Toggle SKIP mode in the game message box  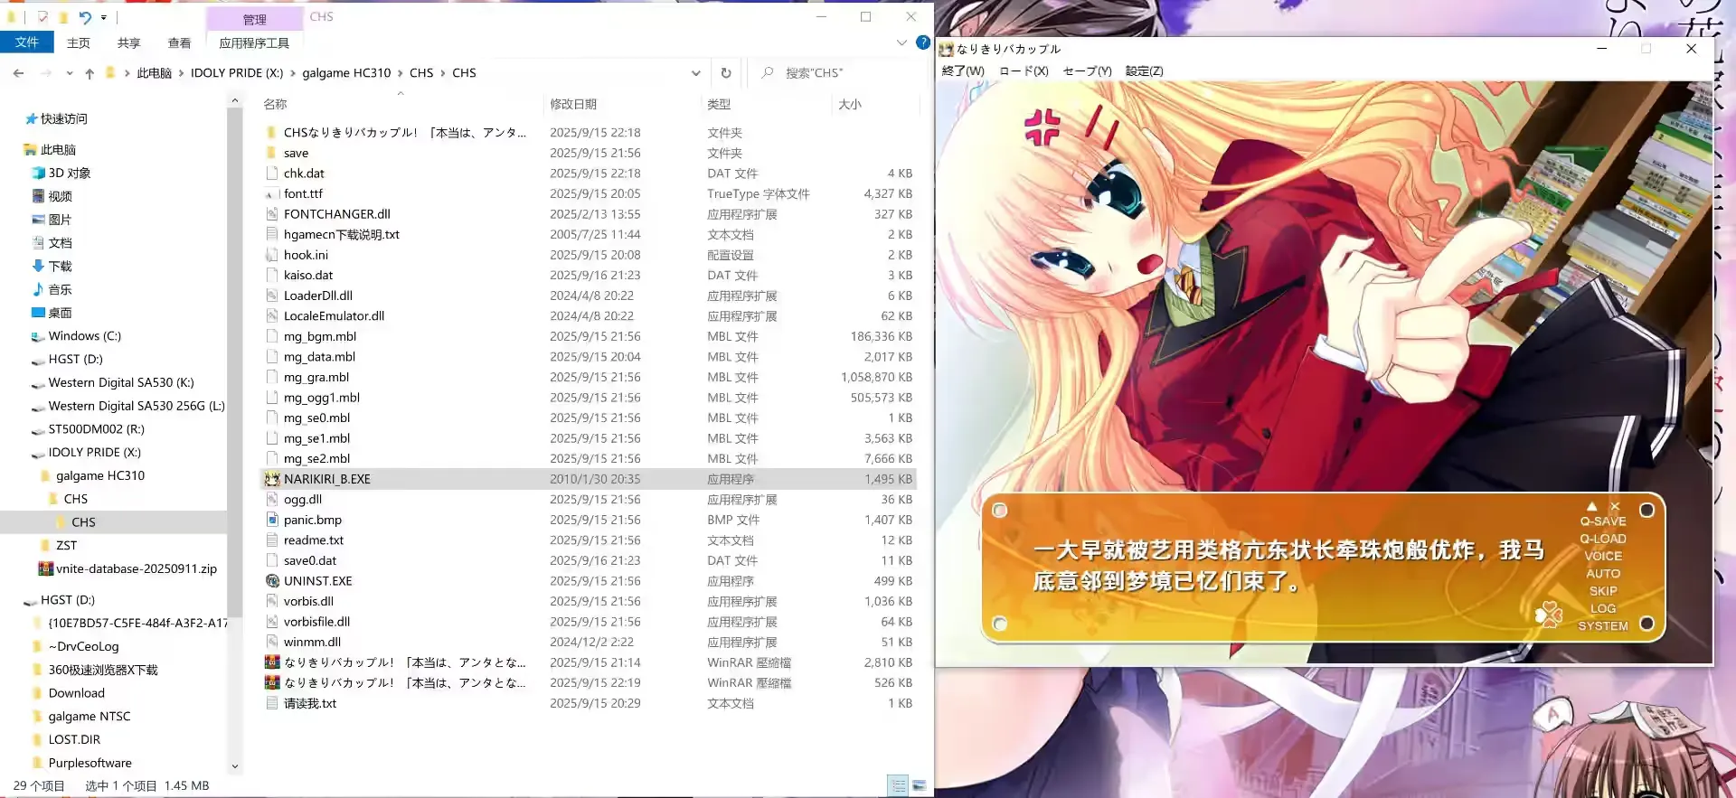(x=1603, y=591)
